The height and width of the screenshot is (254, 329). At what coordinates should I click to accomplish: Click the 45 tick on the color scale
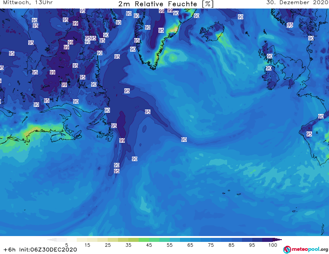[149, 245]
